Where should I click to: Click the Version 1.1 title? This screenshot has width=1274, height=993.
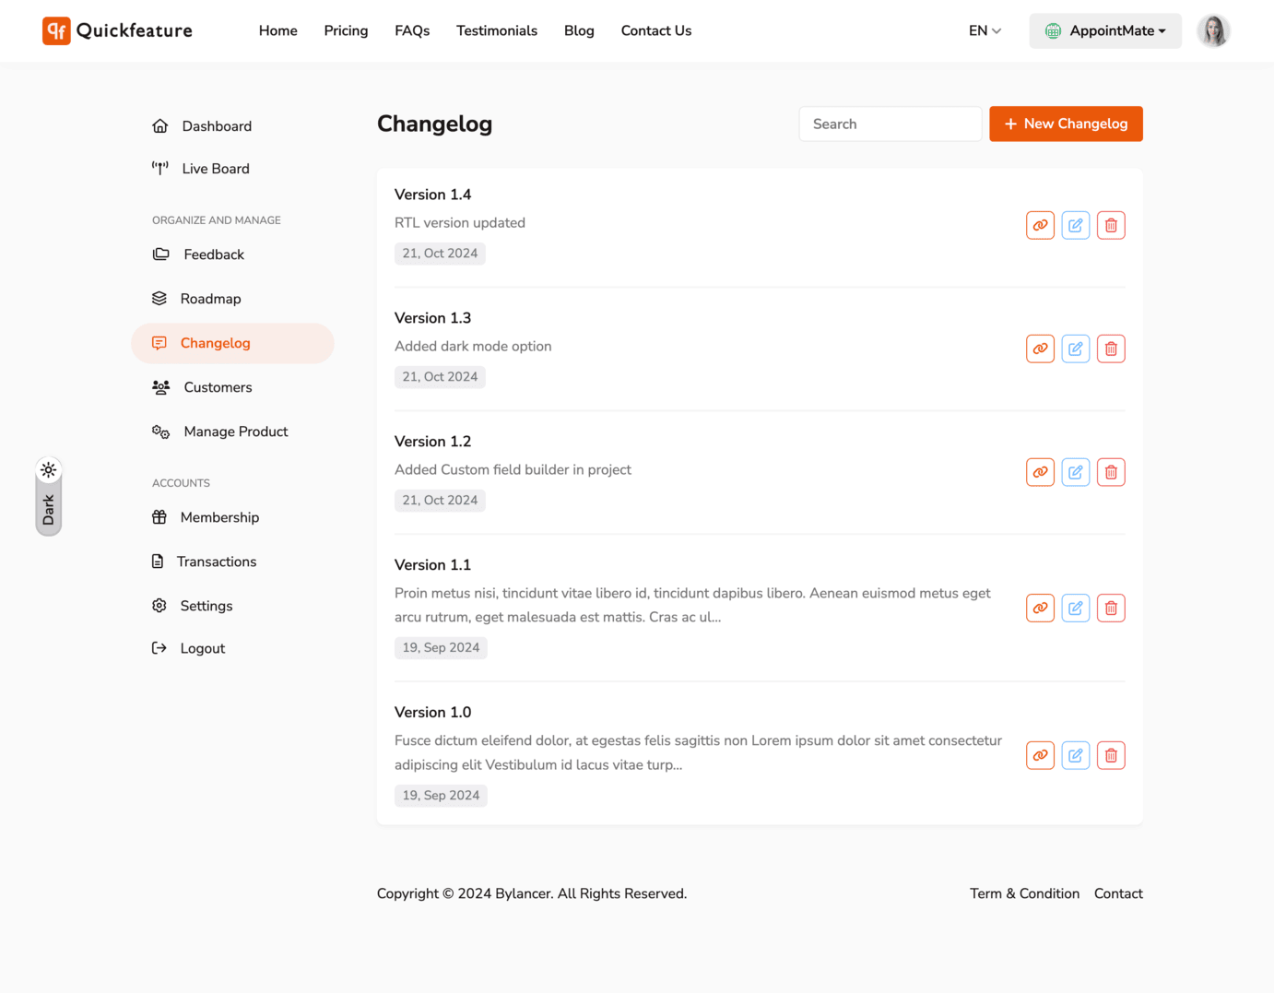point(432,565)
